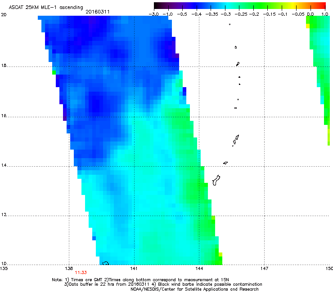
Task: Click the colorbar label "-0.5"
Action: tap(182, 14)
